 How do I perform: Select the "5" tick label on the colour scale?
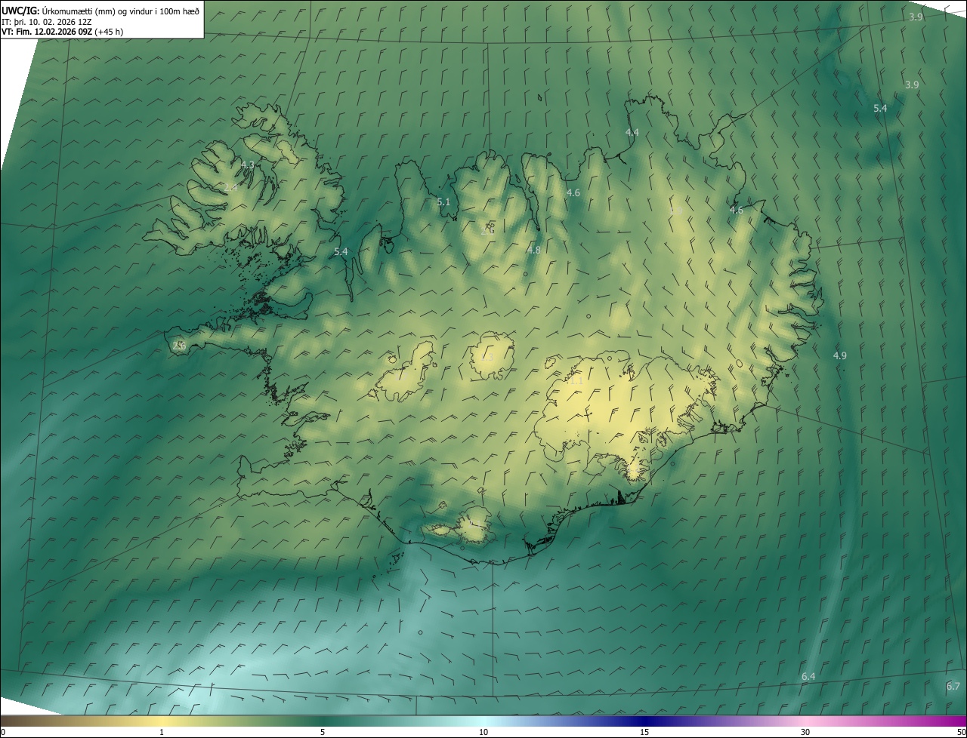(323, 732)
